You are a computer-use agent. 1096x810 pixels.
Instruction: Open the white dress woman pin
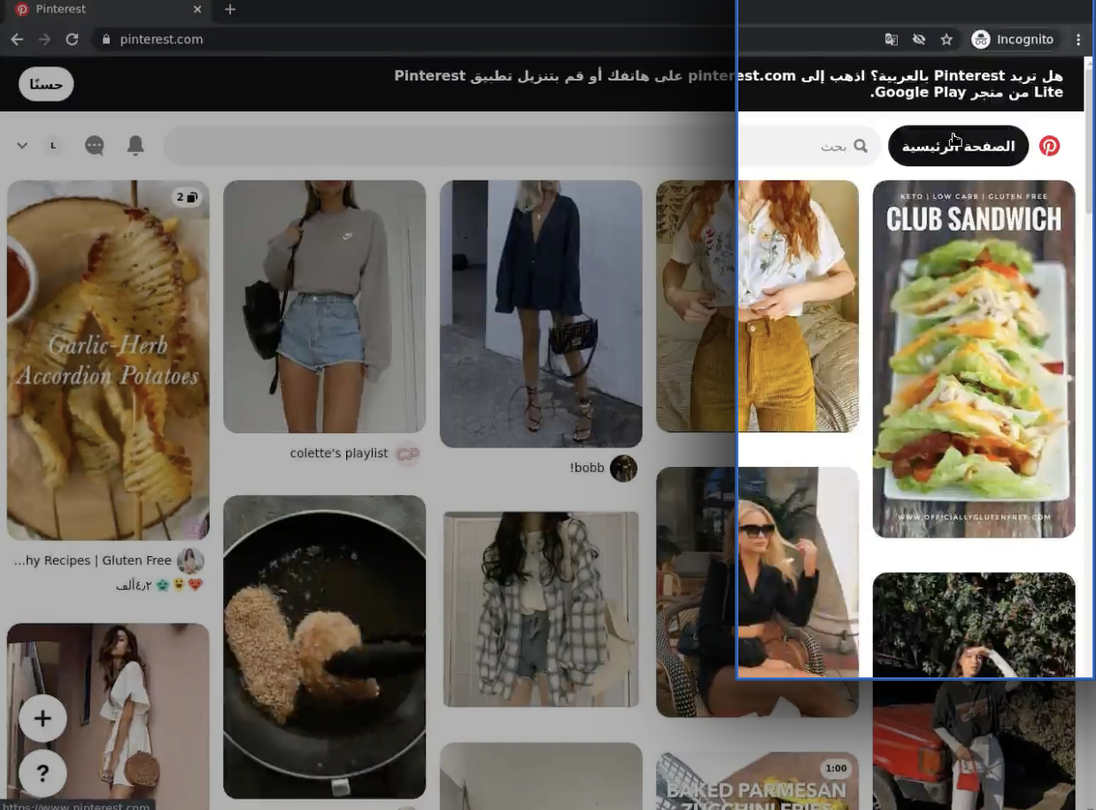pyautogui.click(x=108, y=716)
